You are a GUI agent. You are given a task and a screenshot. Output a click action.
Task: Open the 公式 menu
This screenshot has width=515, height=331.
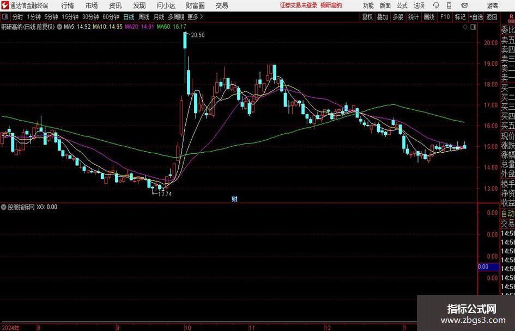[x=402, y=5]
